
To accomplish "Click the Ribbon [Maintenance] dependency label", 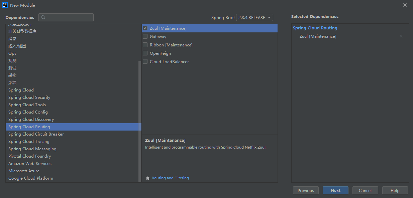I will (x=171, y=45).
